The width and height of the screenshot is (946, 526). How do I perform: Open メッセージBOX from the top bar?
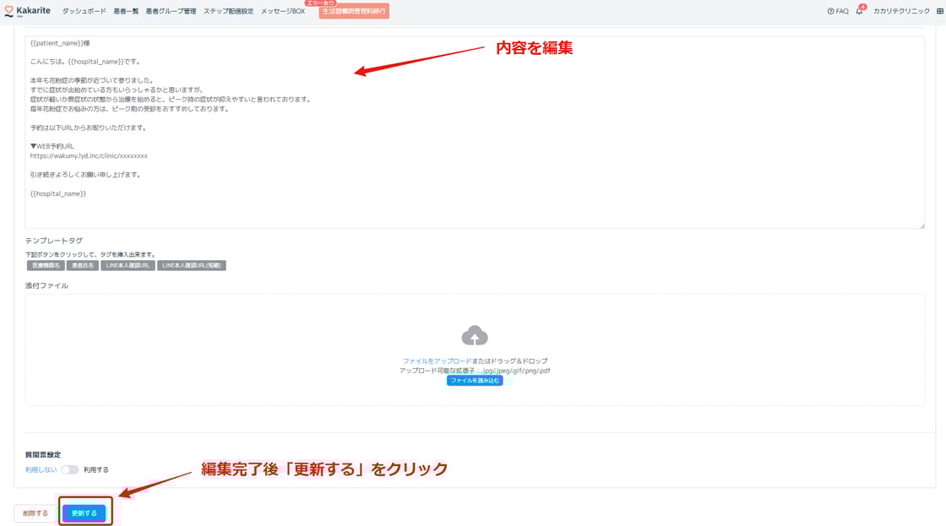click(283, 12)
